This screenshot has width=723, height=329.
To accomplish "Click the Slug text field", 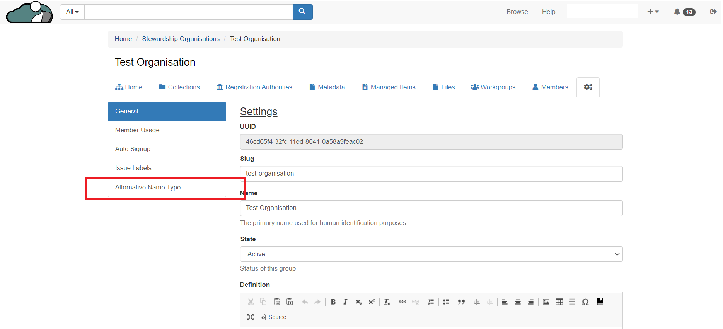I will click(x=431, y=174).
